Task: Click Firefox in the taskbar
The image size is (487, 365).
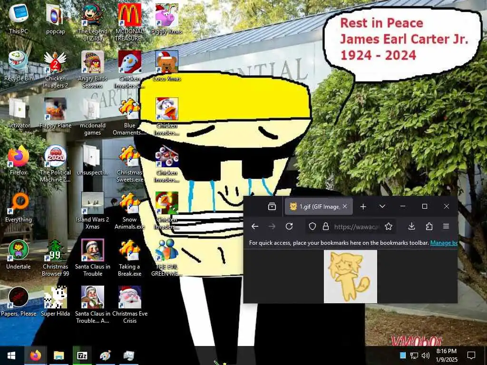Action: coord(35,355)
